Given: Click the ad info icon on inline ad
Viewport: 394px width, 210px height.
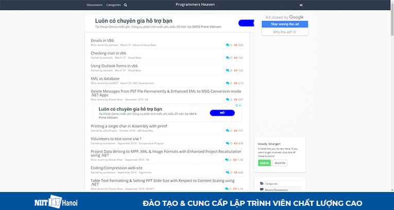Looking at the screenshot, I should [237, 106].
